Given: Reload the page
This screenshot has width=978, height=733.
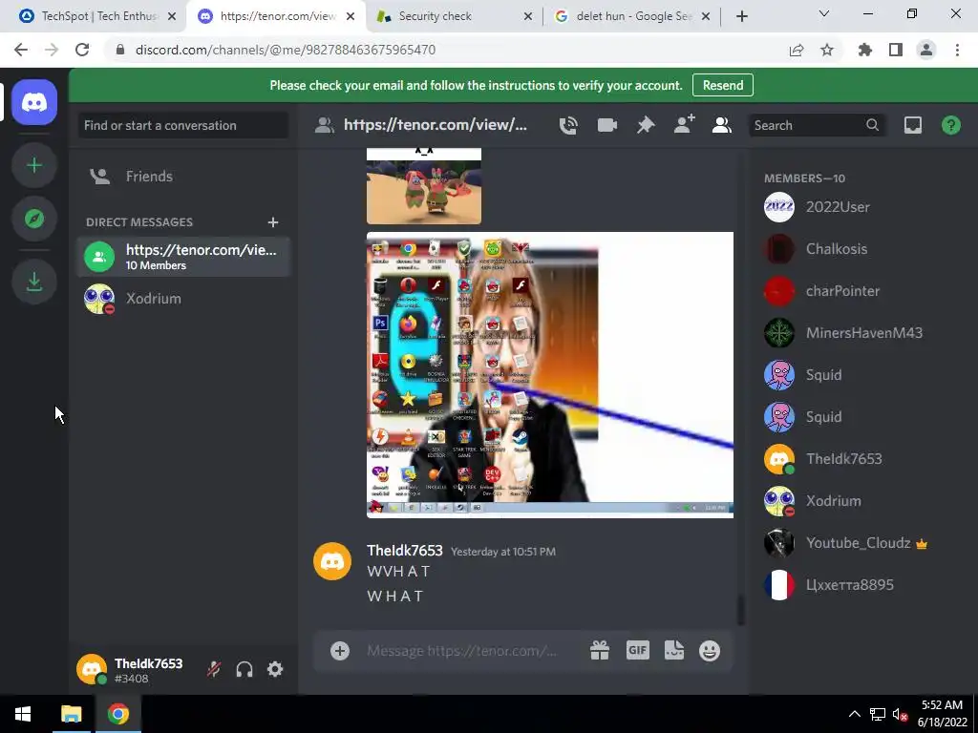Looking at the screenshot, I should click(82, 50).
